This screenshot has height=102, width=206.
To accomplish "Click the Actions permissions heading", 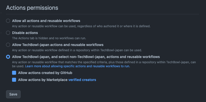I will (32, 8).
